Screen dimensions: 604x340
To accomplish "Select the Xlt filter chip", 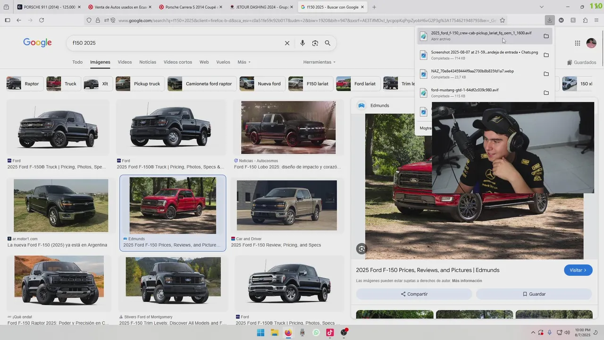I will click(x=98, y=84).
